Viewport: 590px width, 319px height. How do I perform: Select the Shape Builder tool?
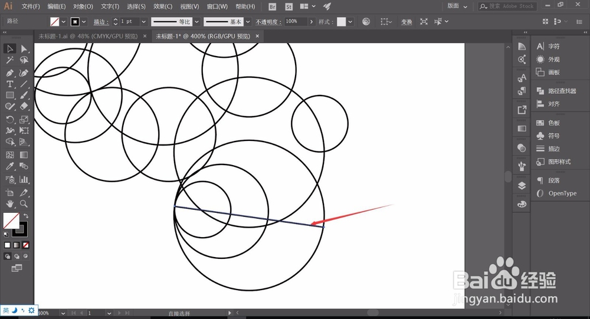10,142
